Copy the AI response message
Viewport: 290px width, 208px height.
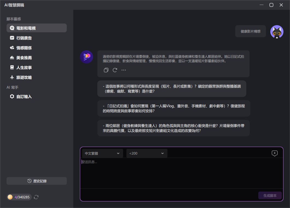[x=106, y=70]
